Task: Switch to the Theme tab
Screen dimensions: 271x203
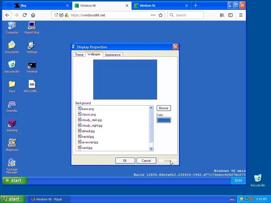Action: pos(79,54)
